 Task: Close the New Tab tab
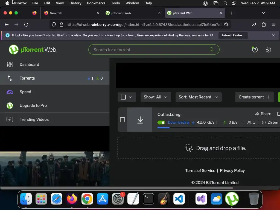[98, 13]
